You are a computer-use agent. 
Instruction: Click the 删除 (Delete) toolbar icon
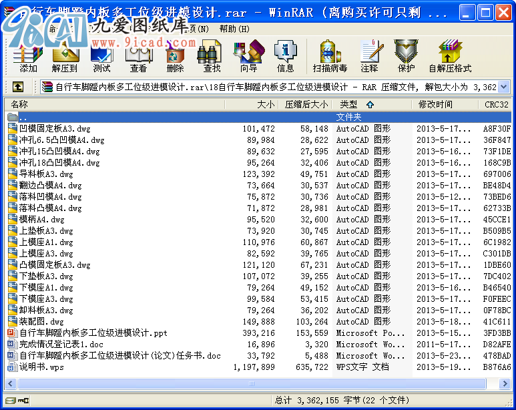point(175,55)
